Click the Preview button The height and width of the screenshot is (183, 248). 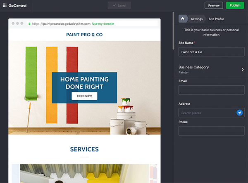tap(214, 5)
